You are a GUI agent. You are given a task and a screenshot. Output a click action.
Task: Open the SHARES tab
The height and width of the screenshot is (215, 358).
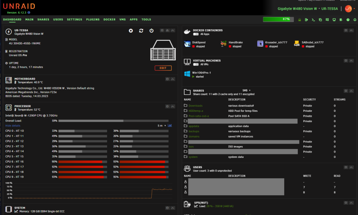pyautogui.click(x=43, y=20)
